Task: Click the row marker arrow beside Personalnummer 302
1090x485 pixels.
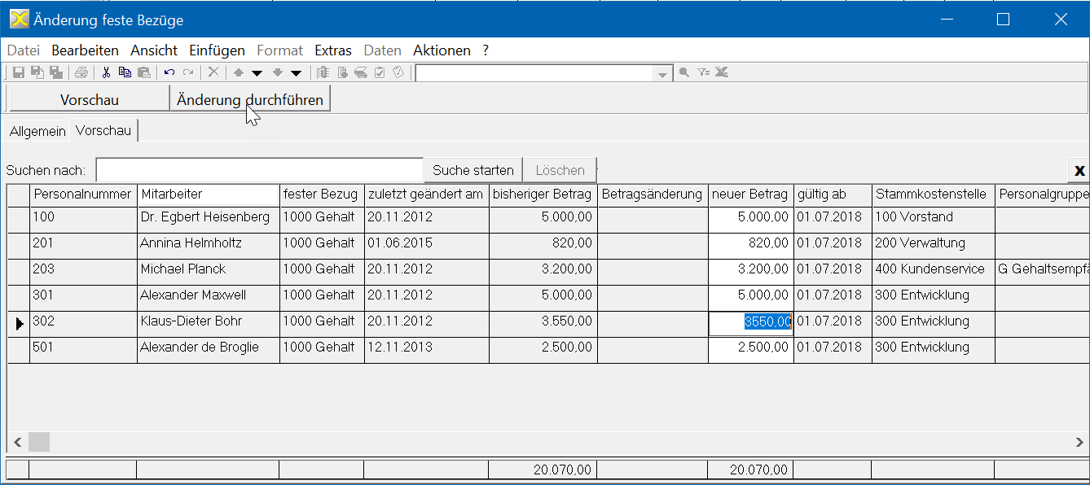Action: click(x=19, y=324)
